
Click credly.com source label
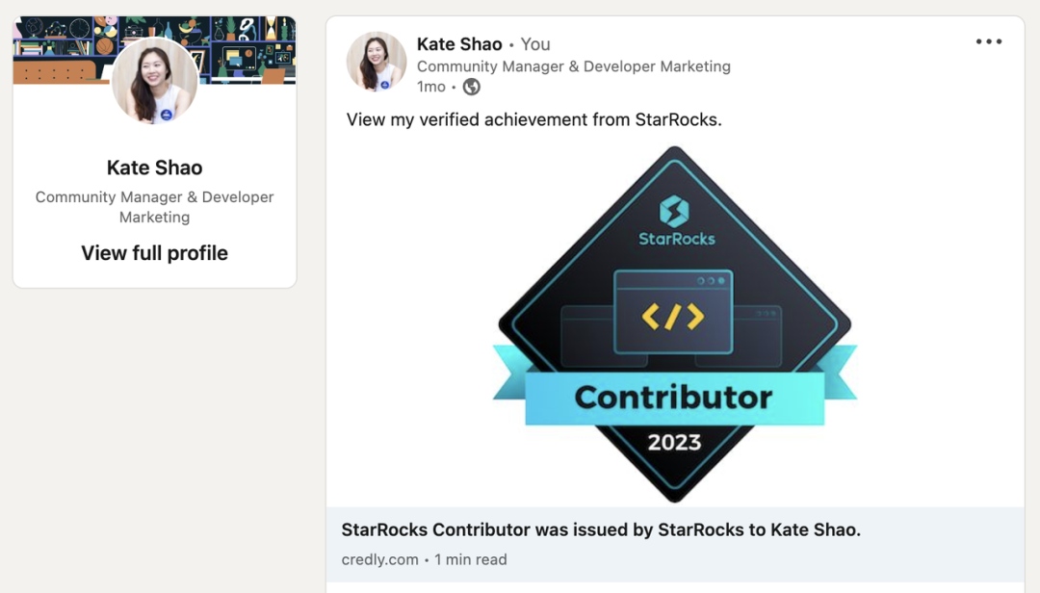[x=380, y=560]
